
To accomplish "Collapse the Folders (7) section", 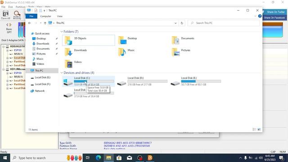I will 62,31.
